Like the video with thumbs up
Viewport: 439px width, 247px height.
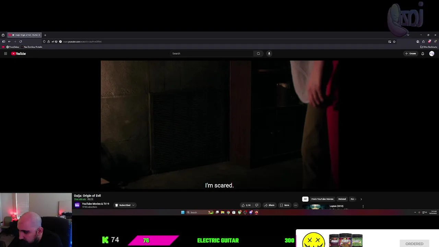click(x=246, y=205)
